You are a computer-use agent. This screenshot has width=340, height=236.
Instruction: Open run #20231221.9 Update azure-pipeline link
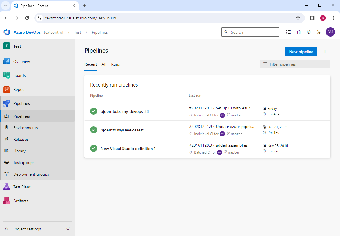point(221,127)
